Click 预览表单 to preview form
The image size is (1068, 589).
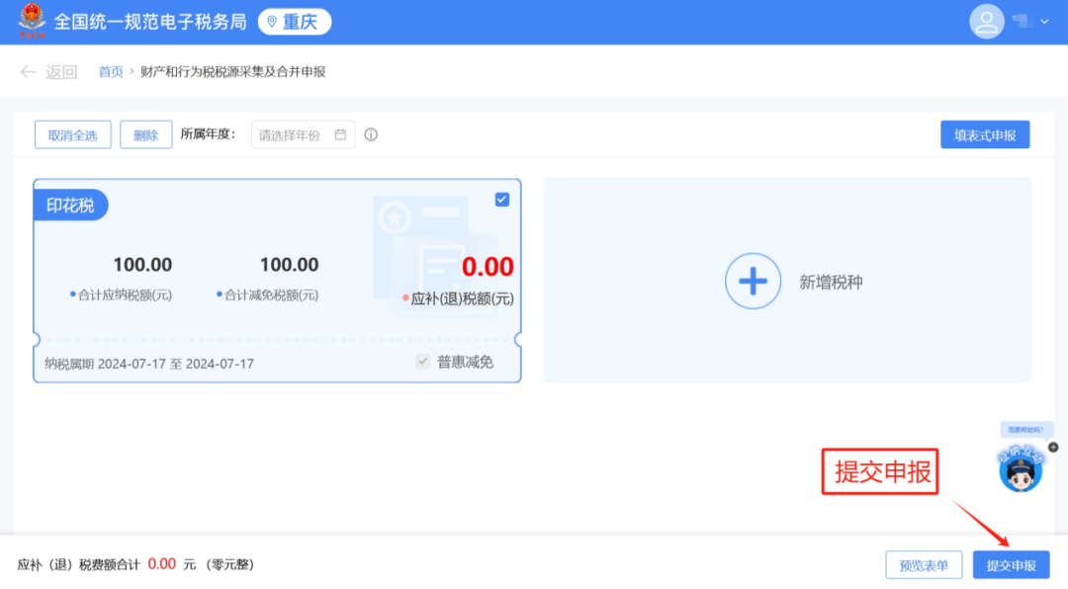(x=924, y=564)
